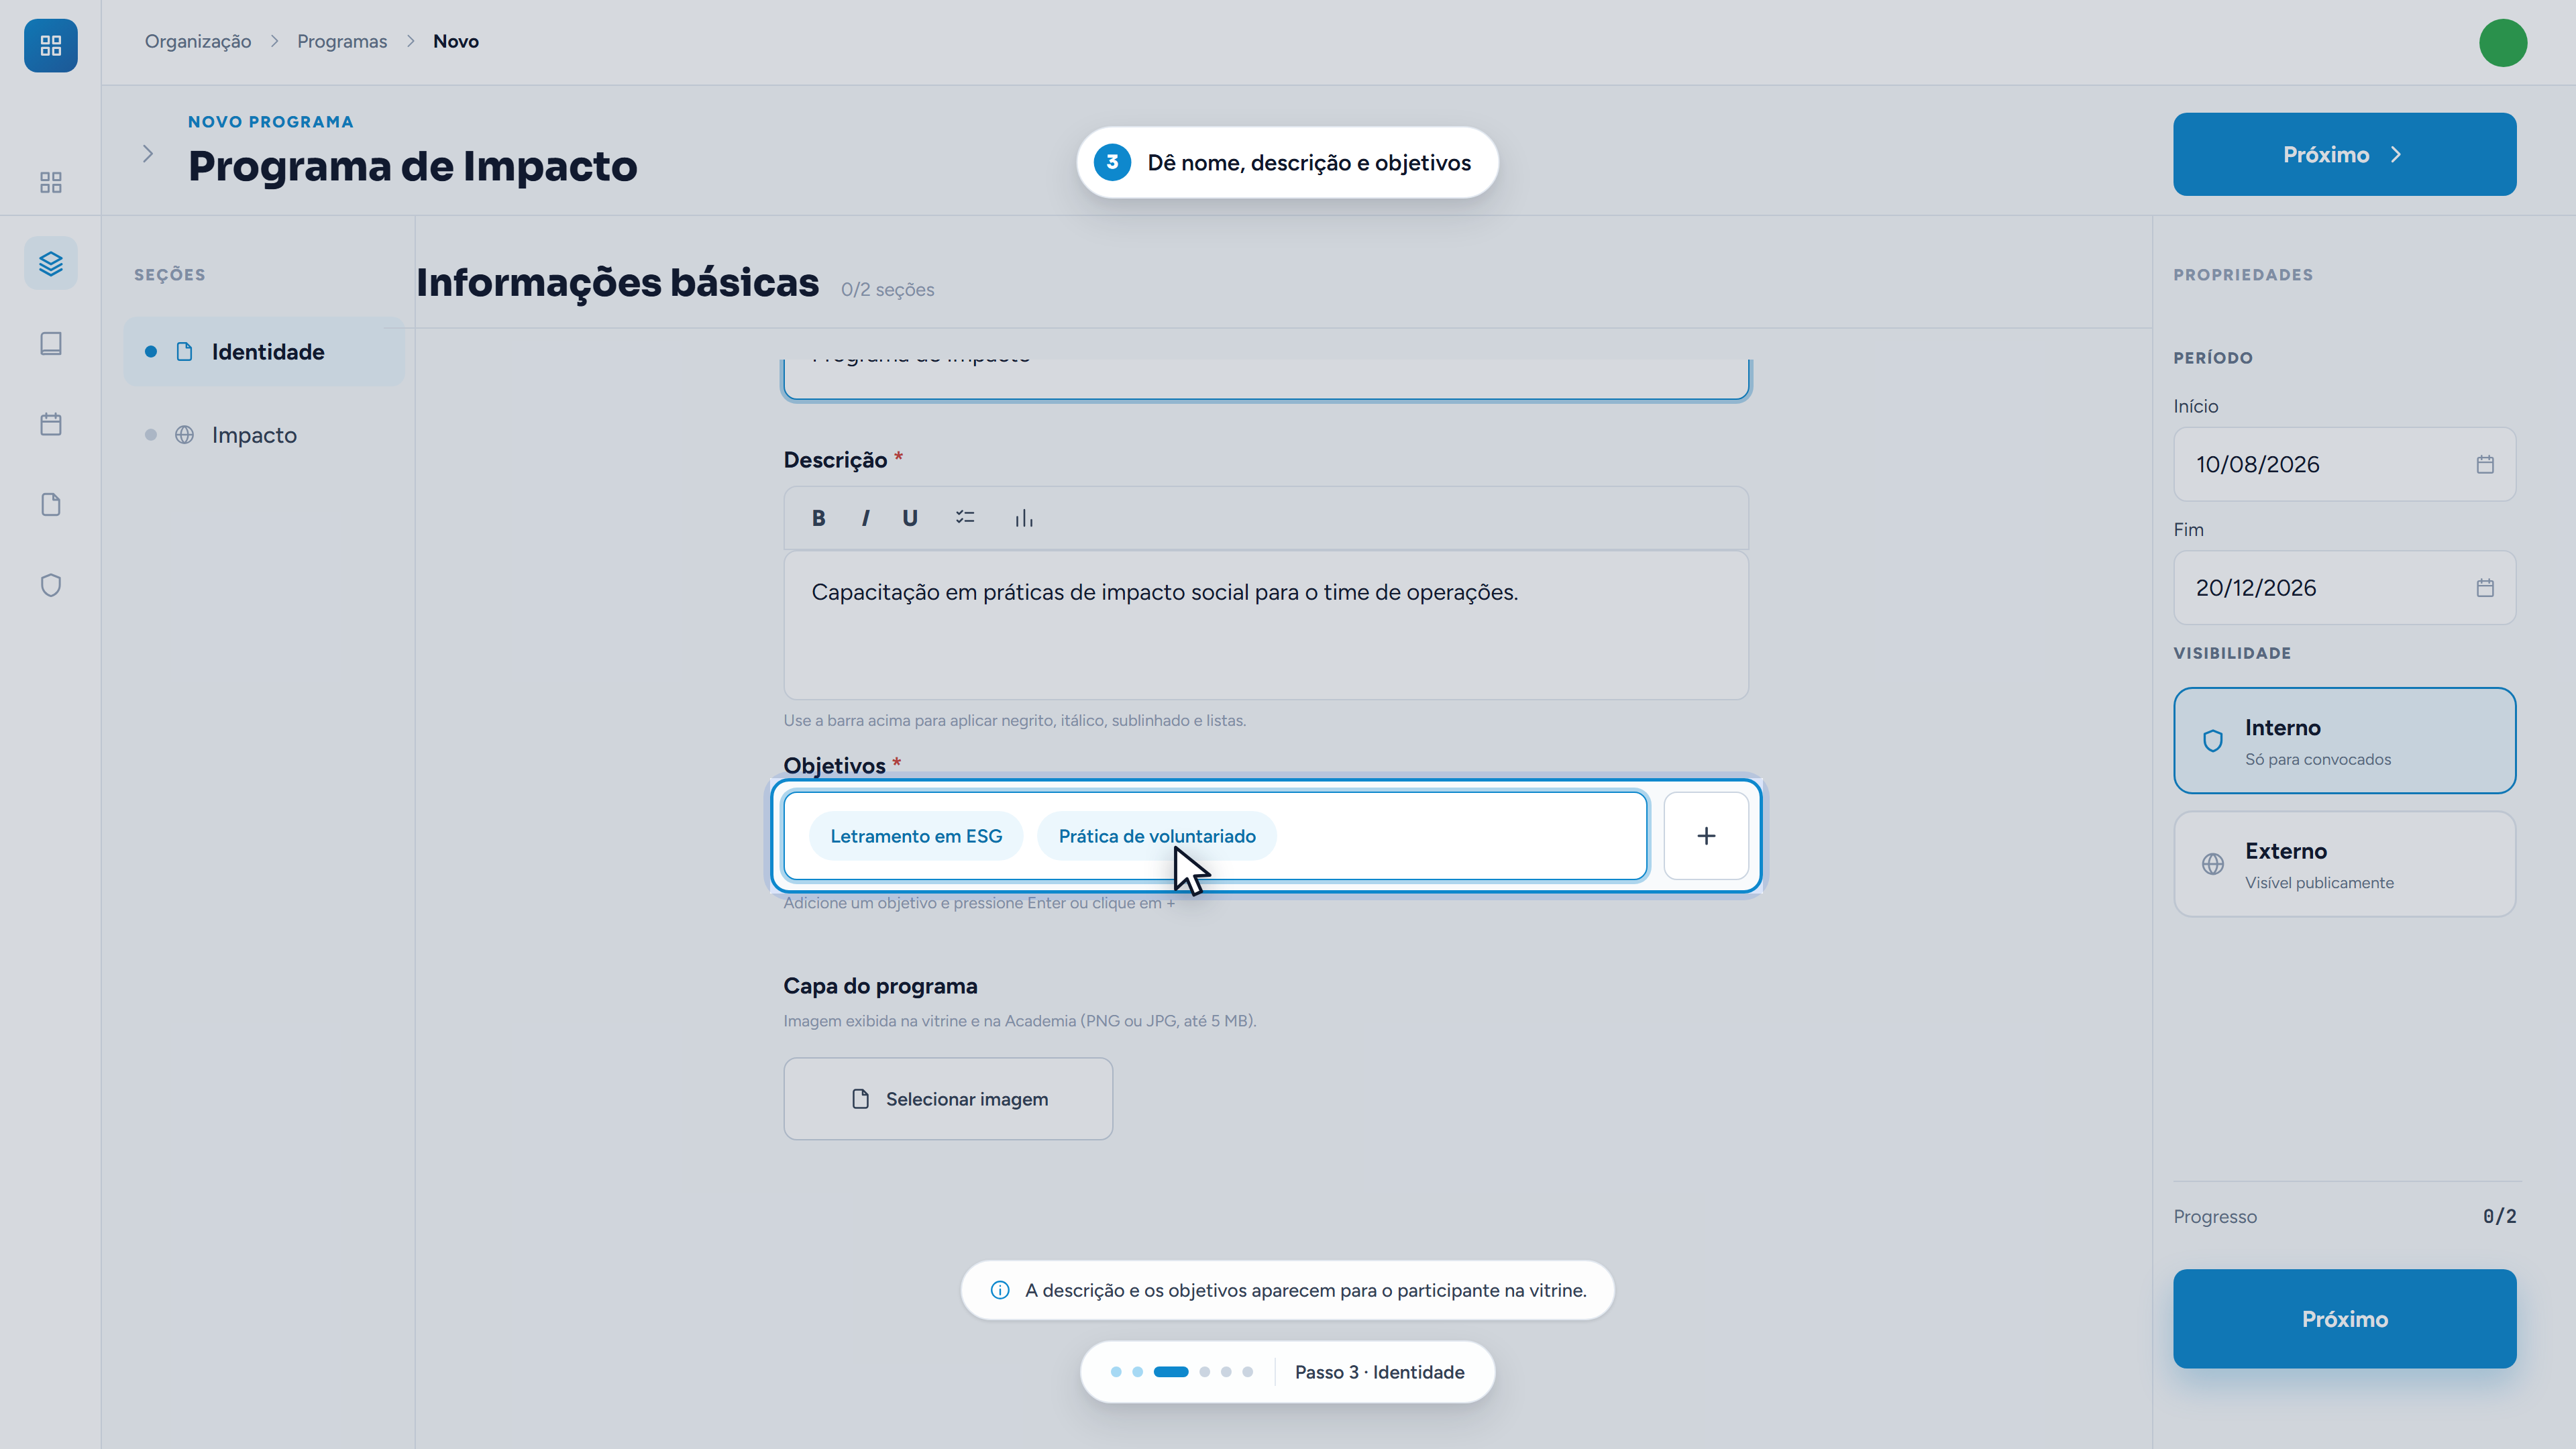The image size is (2576, 1449).
Task: Add objective with the plus button
Action: point(1706,836)
